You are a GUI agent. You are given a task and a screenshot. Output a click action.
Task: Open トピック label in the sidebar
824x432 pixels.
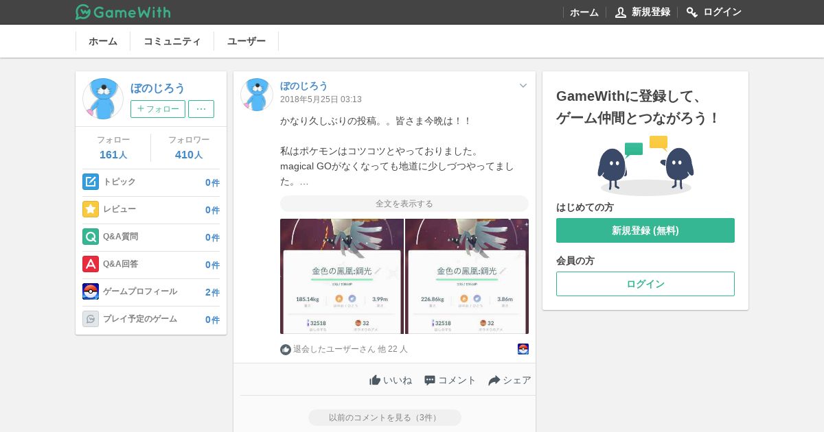click(119, 182)
